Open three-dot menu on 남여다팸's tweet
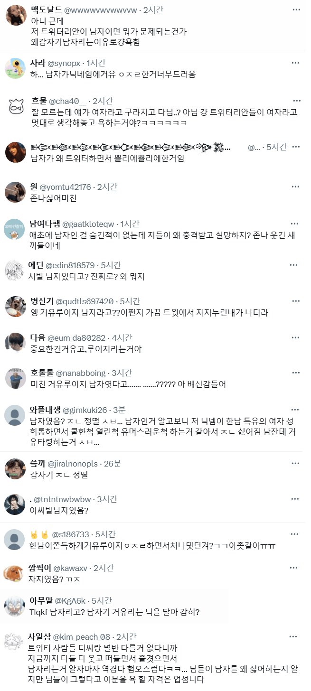 pos(295,223)
